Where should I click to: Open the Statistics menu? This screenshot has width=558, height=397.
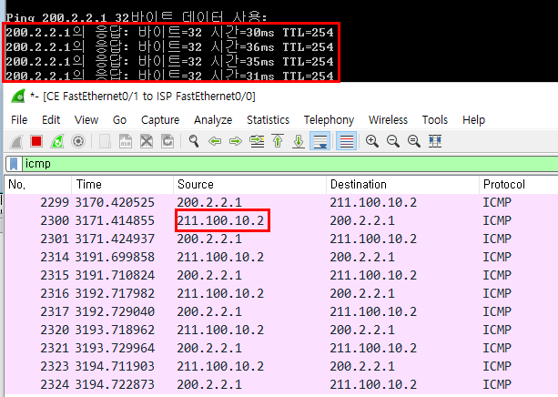point(268,120)
